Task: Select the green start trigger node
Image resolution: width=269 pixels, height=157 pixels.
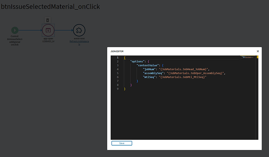Action: tap(15, 30)
